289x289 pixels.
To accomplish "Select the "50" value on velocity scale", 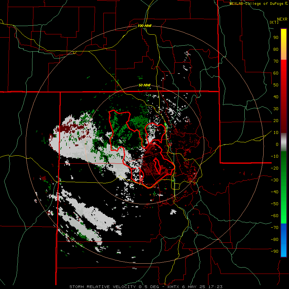I will [x=276, y=85].
